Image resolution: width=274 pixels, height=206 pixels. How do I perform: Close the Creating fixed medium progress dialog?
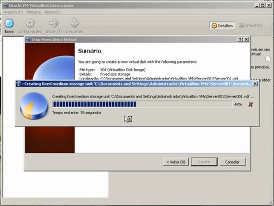pos(255,84)
